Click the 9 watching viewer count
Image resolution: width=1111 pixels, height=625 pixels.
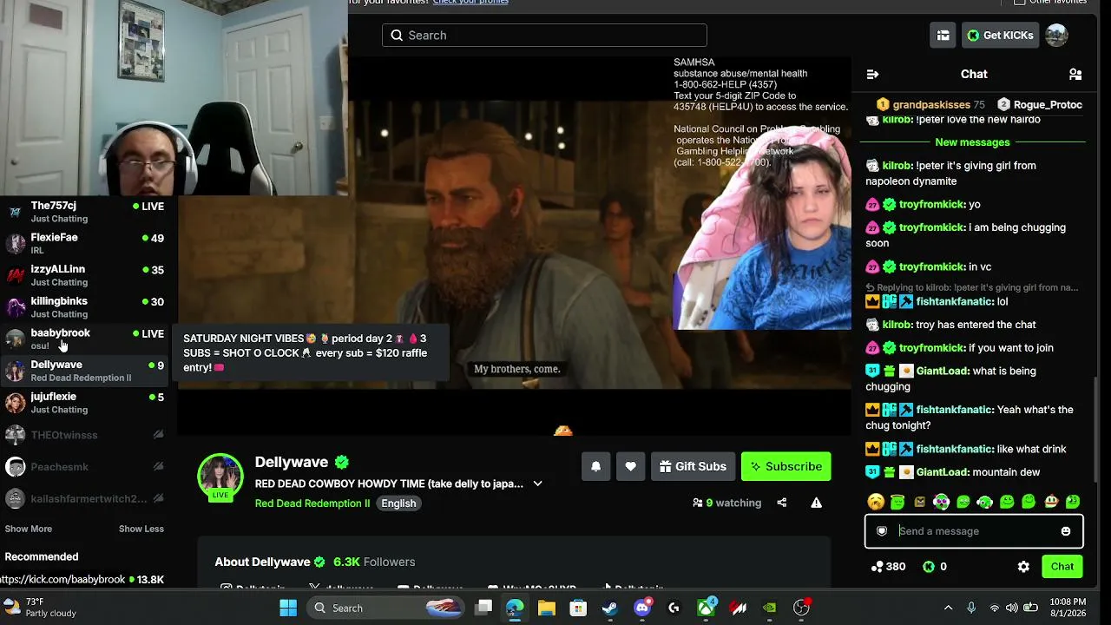(727, 503)
